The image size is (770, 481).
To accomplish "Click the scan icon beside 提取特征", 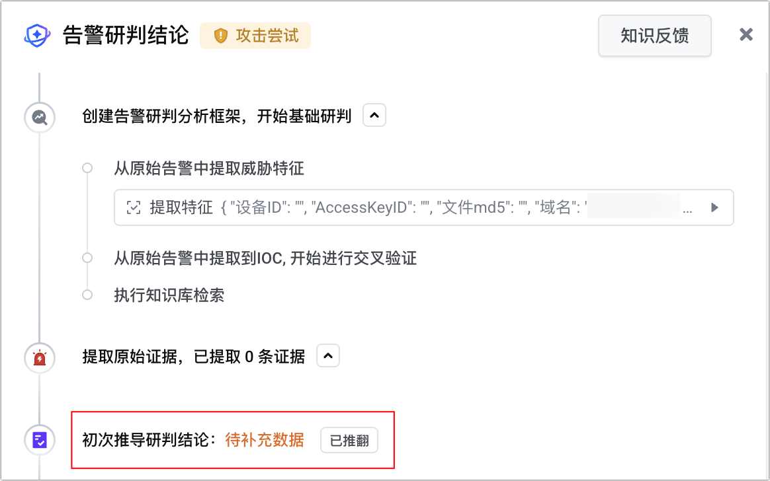I will click(x=134, y=207).
